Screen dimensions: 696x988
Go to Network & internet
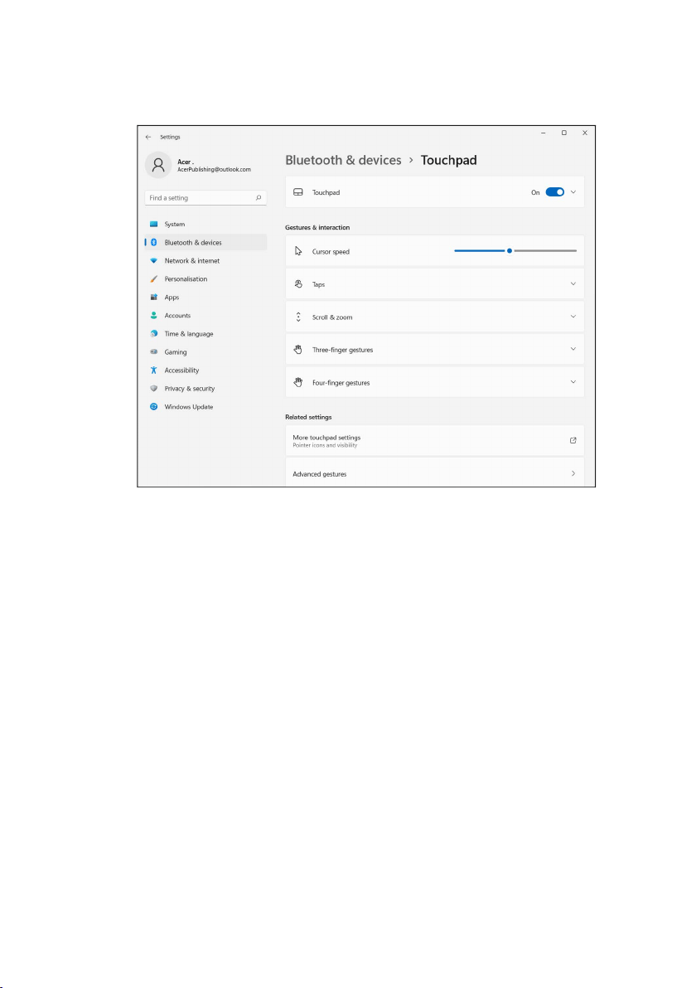pos(206,260)
